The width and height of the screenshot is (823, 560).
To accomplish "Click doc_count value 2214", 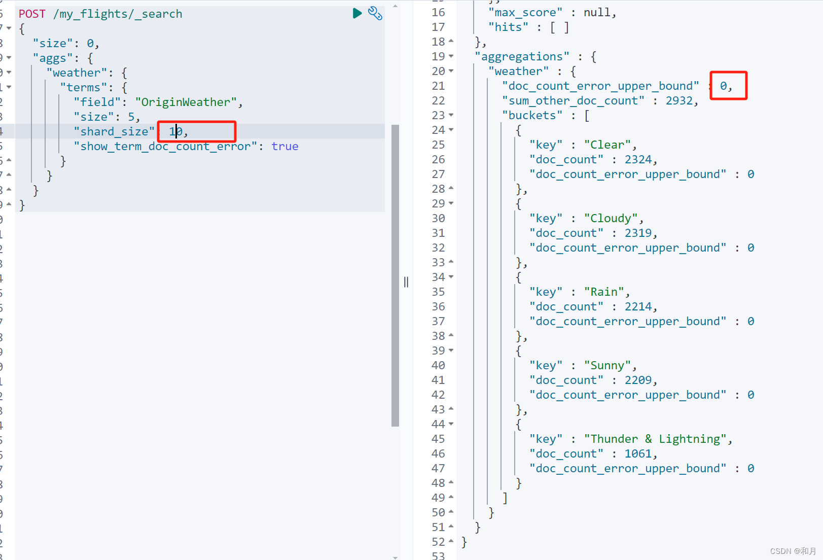I will coord(638,307).
